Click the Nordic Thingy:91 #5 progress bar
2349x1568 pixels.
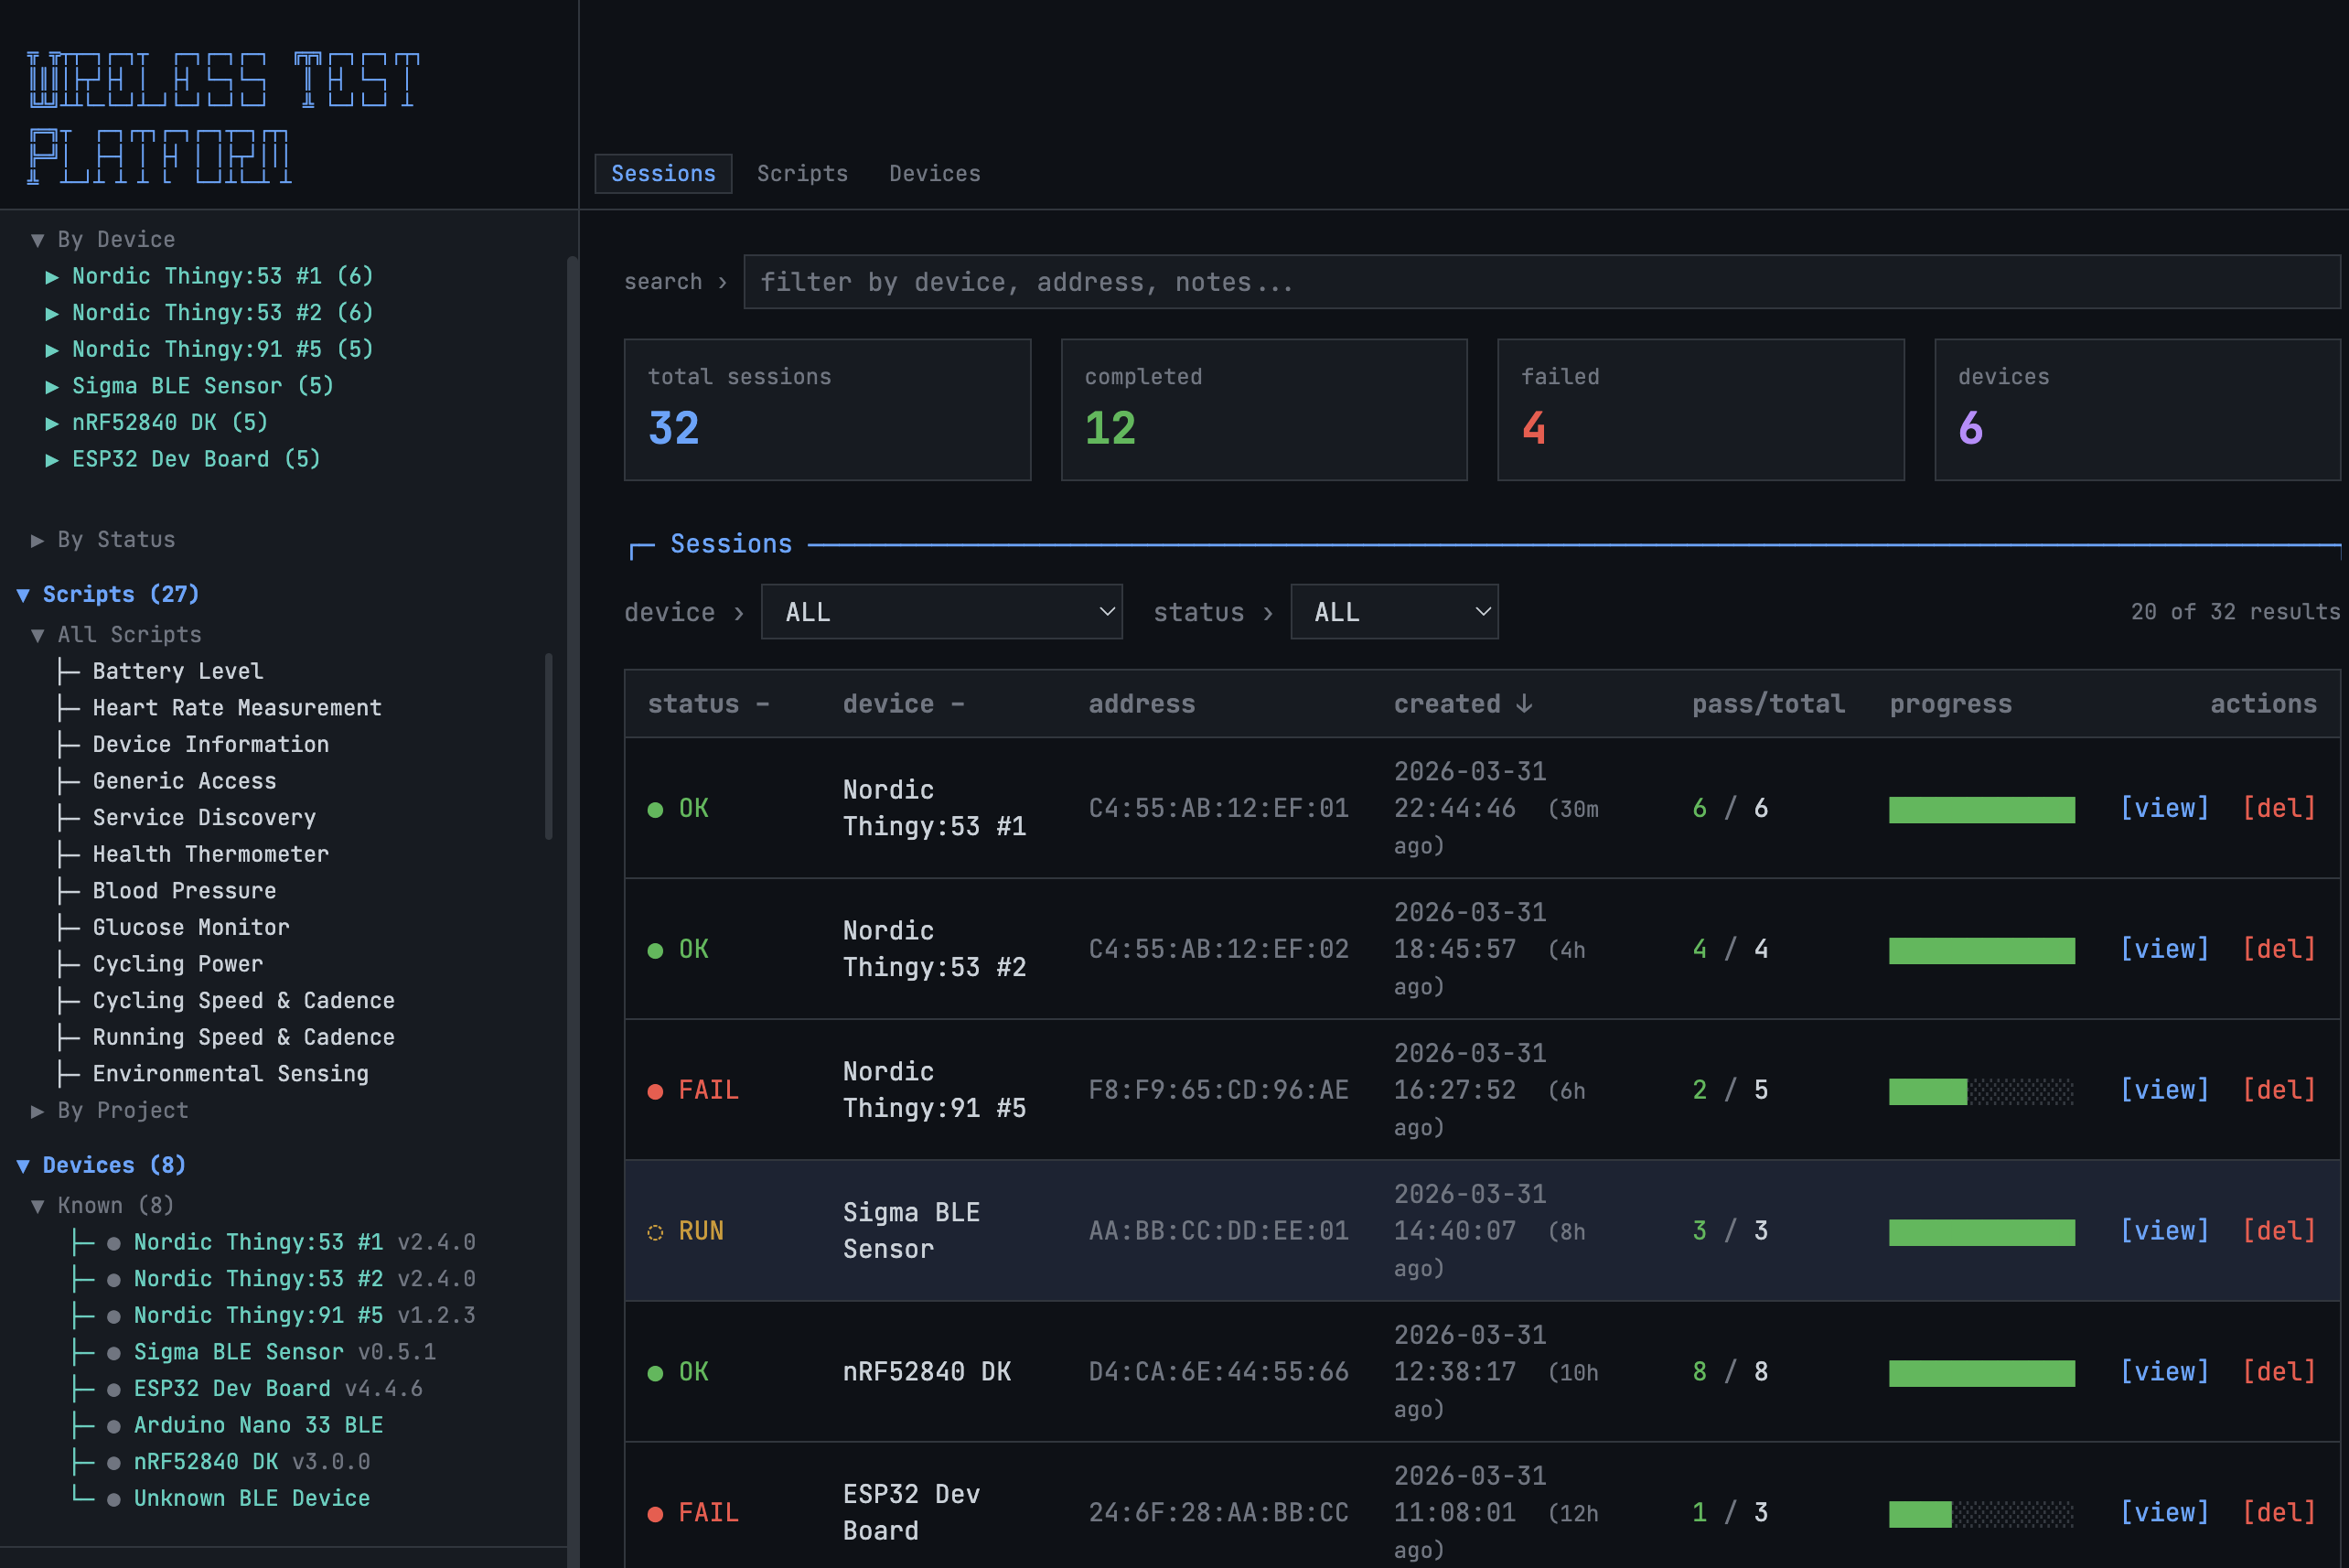coord(1980,1091)
